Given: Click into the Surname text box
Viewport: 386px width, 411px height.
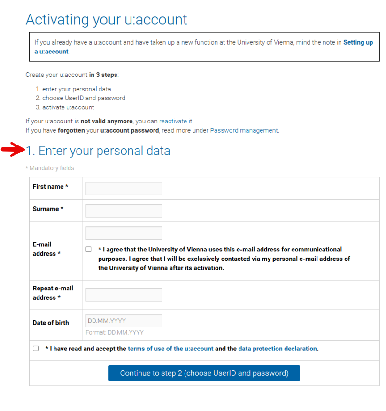Looking at the screenshot, I should pos(124,211).
